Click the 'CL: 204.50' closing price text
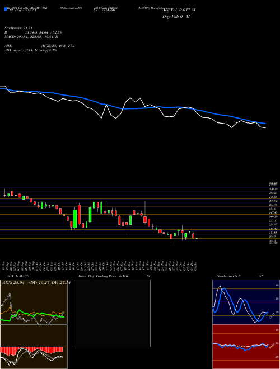The height and width of the screenshot is (369, 280). point(104,10)
